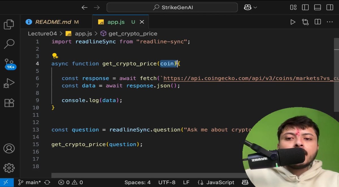
Task: Click Spaces: 4 indentation setting
Action: coord(138,182)
